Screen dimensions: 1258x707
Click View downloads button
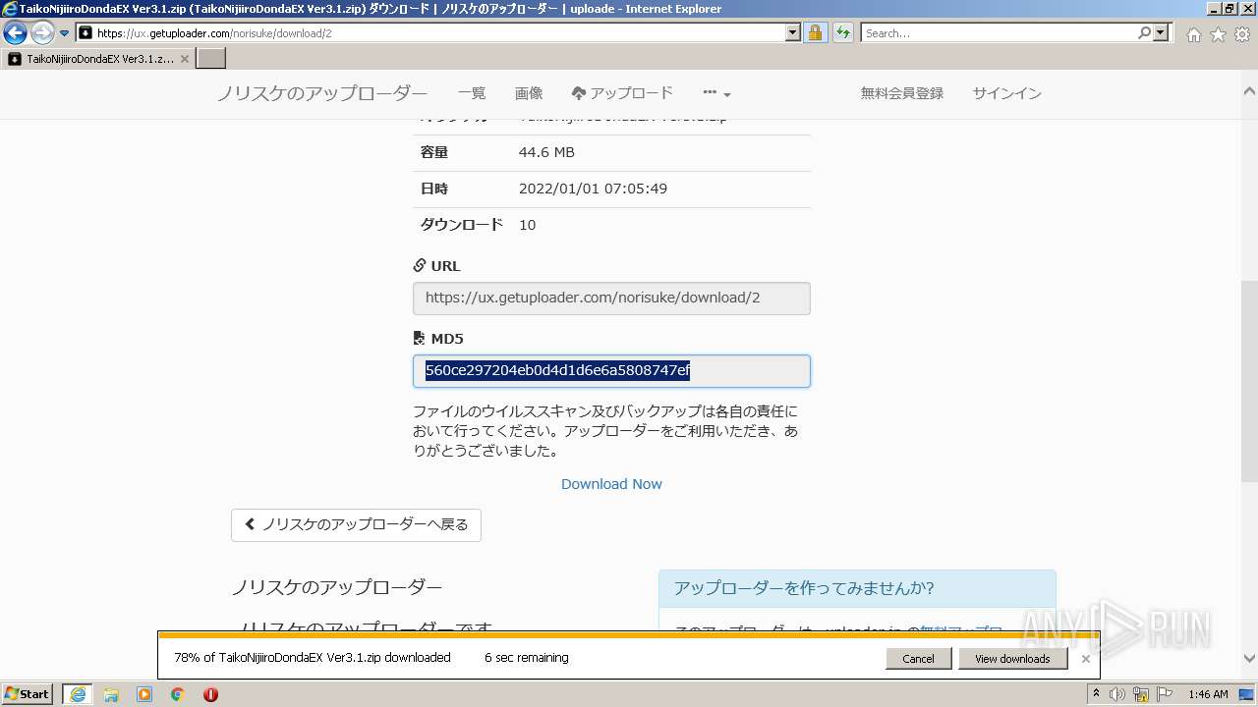[x=1012, y=659]
